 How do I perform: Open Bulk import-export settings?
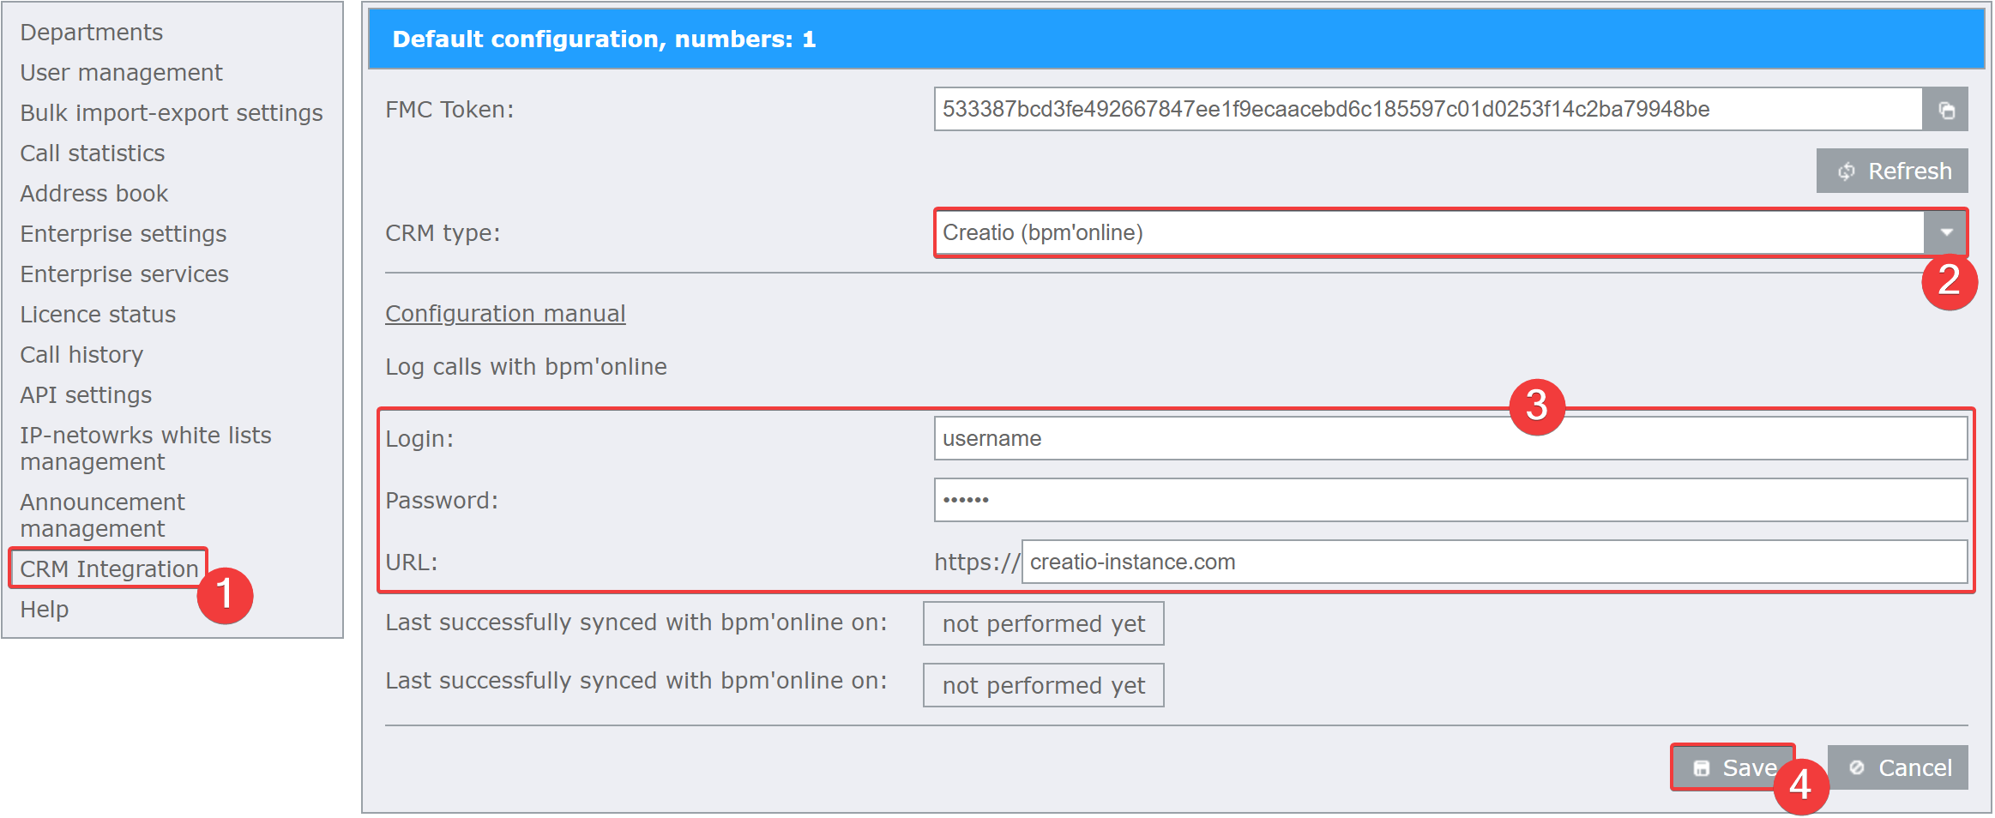click(172, 113)
